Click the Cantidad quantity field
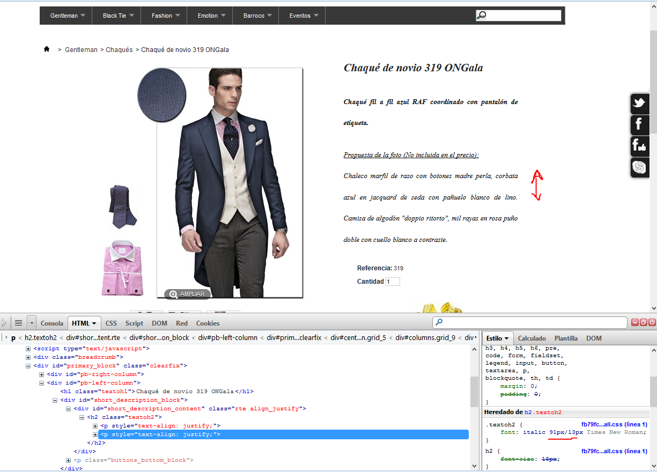The height and width of the screenshot is (472, 657). tap(393, 282)
